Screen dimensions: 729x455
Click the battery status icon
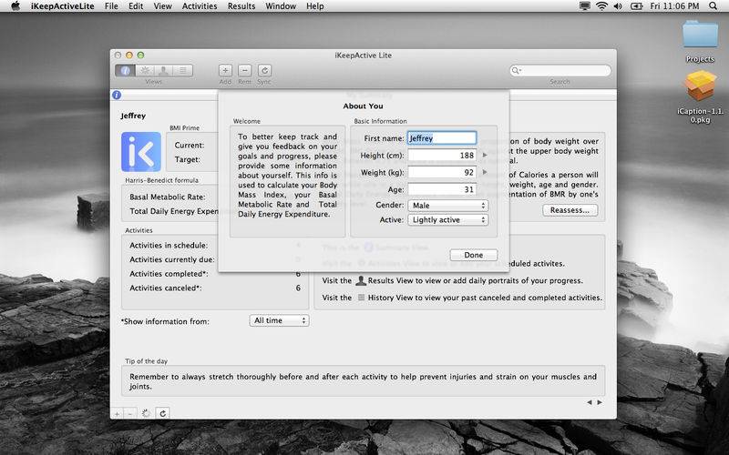tap(636, 6)
